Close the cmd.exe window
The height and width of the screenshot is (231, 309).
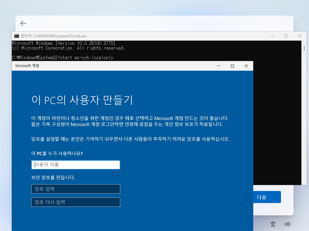pyautogui.click(x=300, y=36)
